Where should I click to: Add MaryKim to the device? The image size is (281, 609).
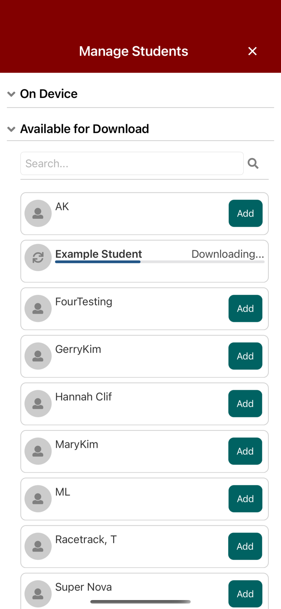point(245,451)
